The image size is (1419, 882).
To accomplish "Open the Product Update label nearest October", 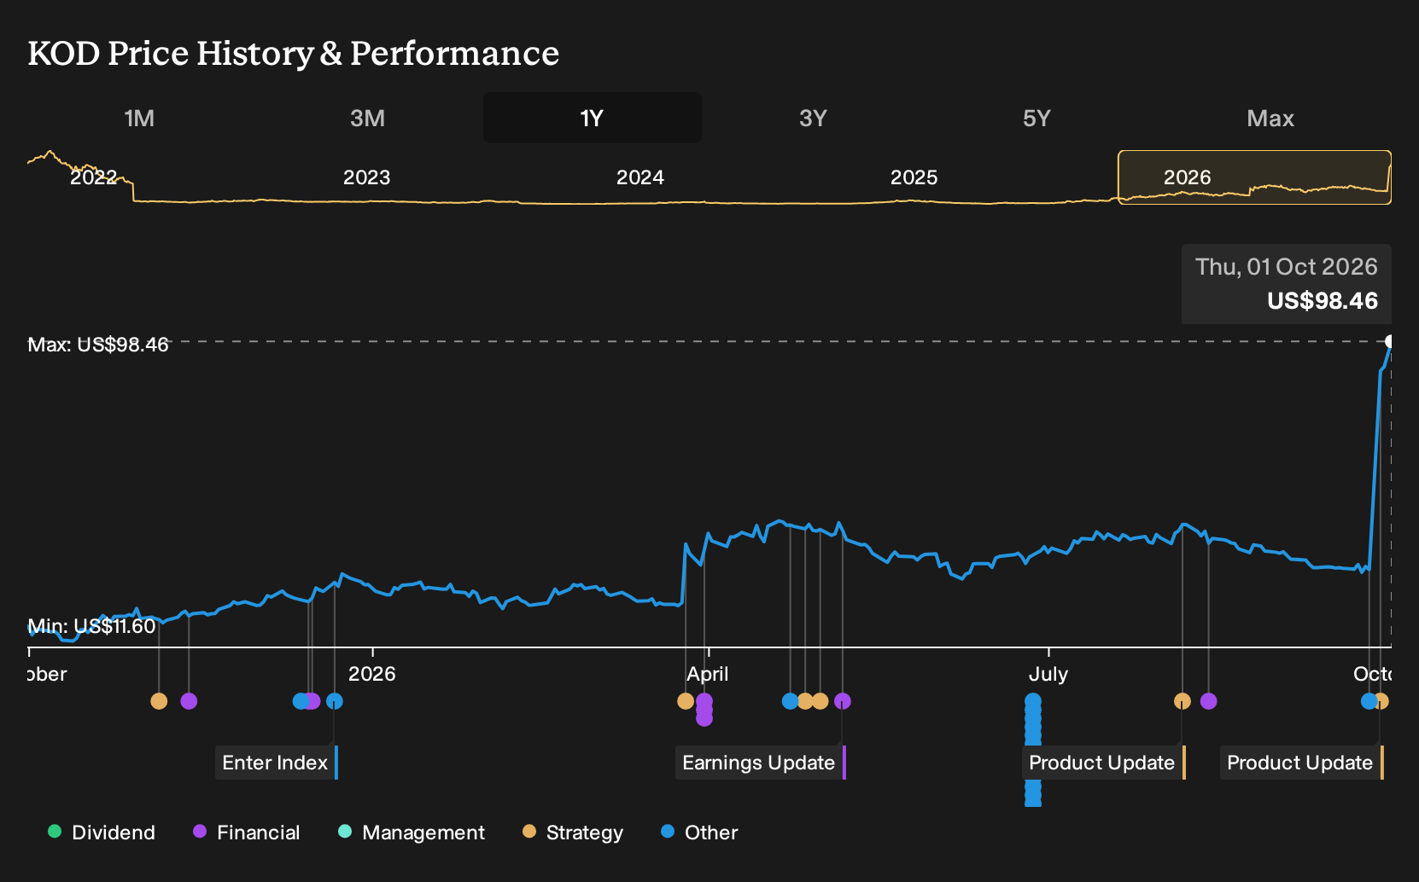I will pos(1302,763).
